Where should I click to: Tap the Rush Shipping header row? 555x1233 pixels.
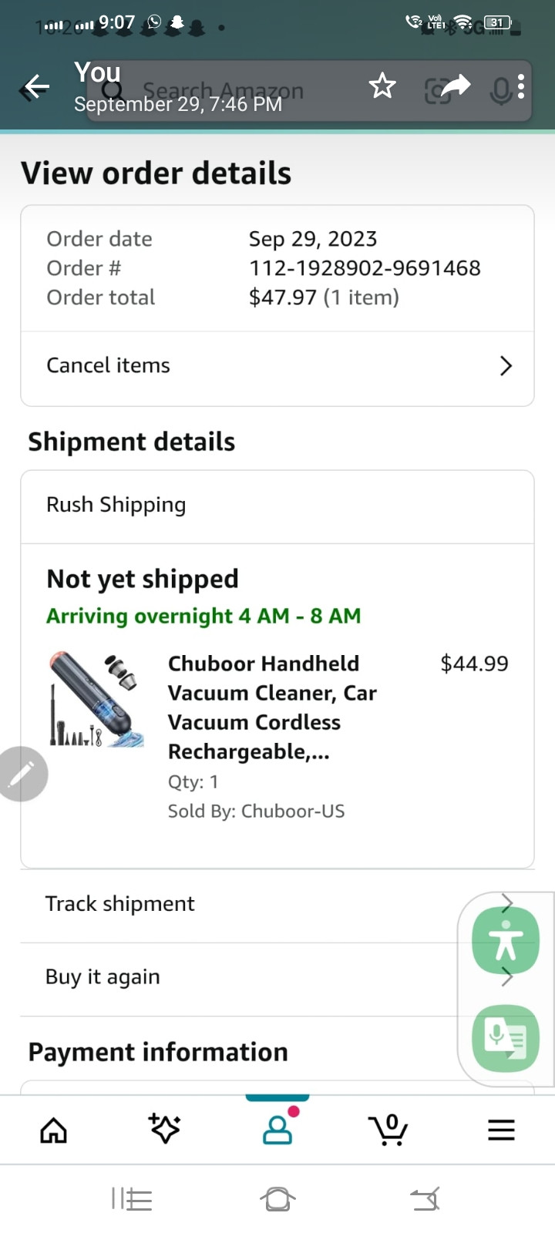[x=277, y=506]
